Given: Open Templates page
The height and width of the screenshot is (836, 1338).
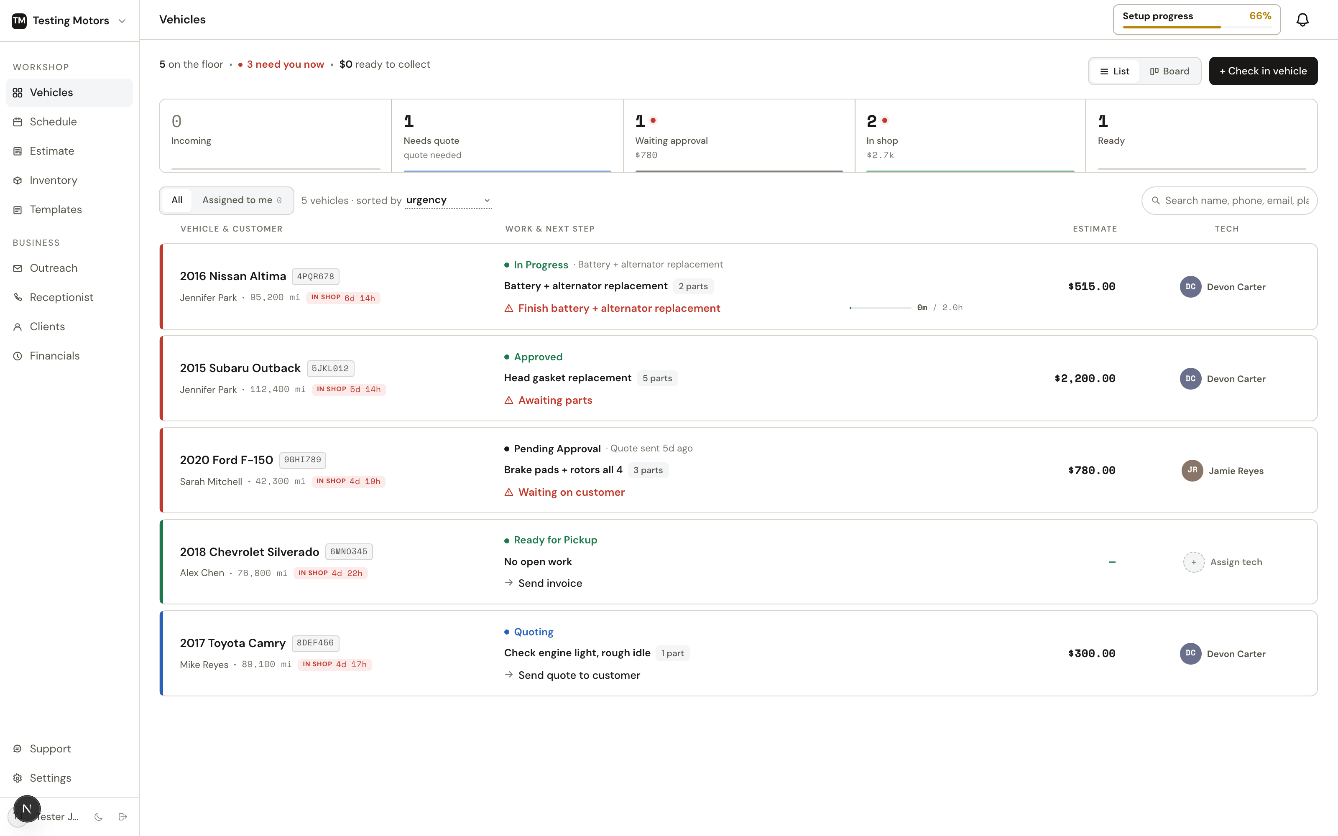Looking at the screenshot, I should 69,209.
